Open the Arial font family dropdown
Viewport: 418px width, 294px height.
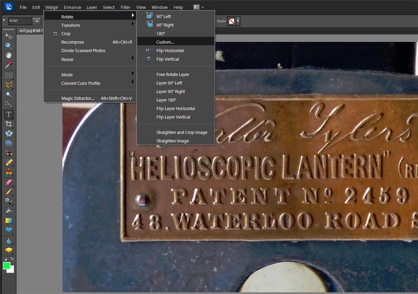[37, 21]
